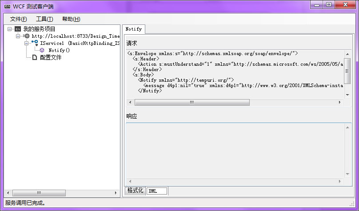The height and width of the screenshot is (211, 359).
Task: Click the request pane scroll down arrow
Action: 347,95
